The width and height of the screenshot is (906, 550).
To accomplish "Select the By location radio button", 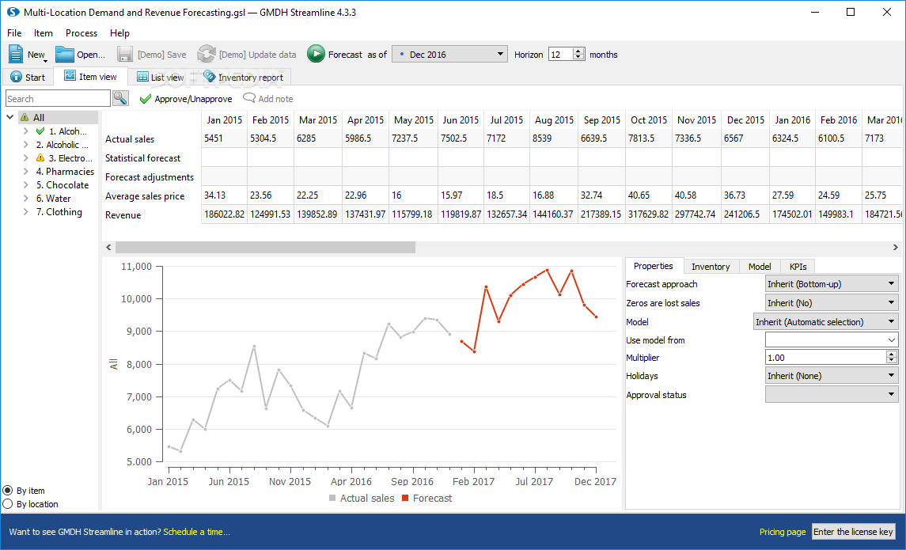I will point(7,504).
